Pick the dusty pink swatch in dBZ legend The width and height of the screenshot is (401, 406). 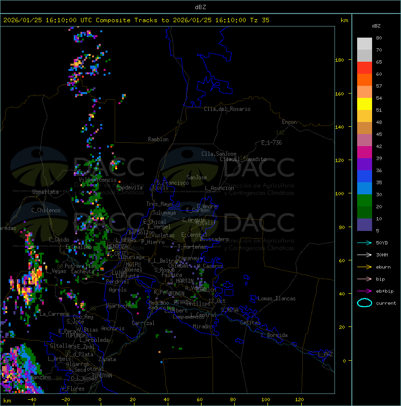364,140
